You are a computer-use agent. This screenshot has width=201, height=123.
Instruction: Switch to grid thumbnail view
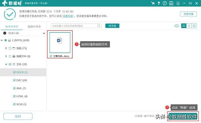click(184, 26)
